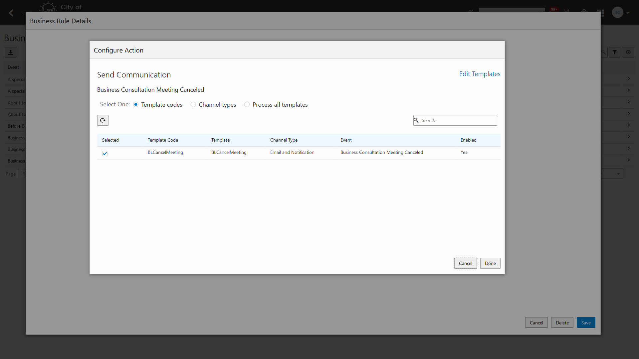Click Cancel in Configure Action dialog
Viewport: 639px width, 359px height.
pyautogui.click(x=465, y=263)
